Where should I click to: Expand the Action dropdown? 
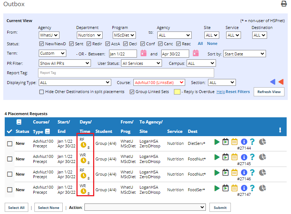coord(145,207)
